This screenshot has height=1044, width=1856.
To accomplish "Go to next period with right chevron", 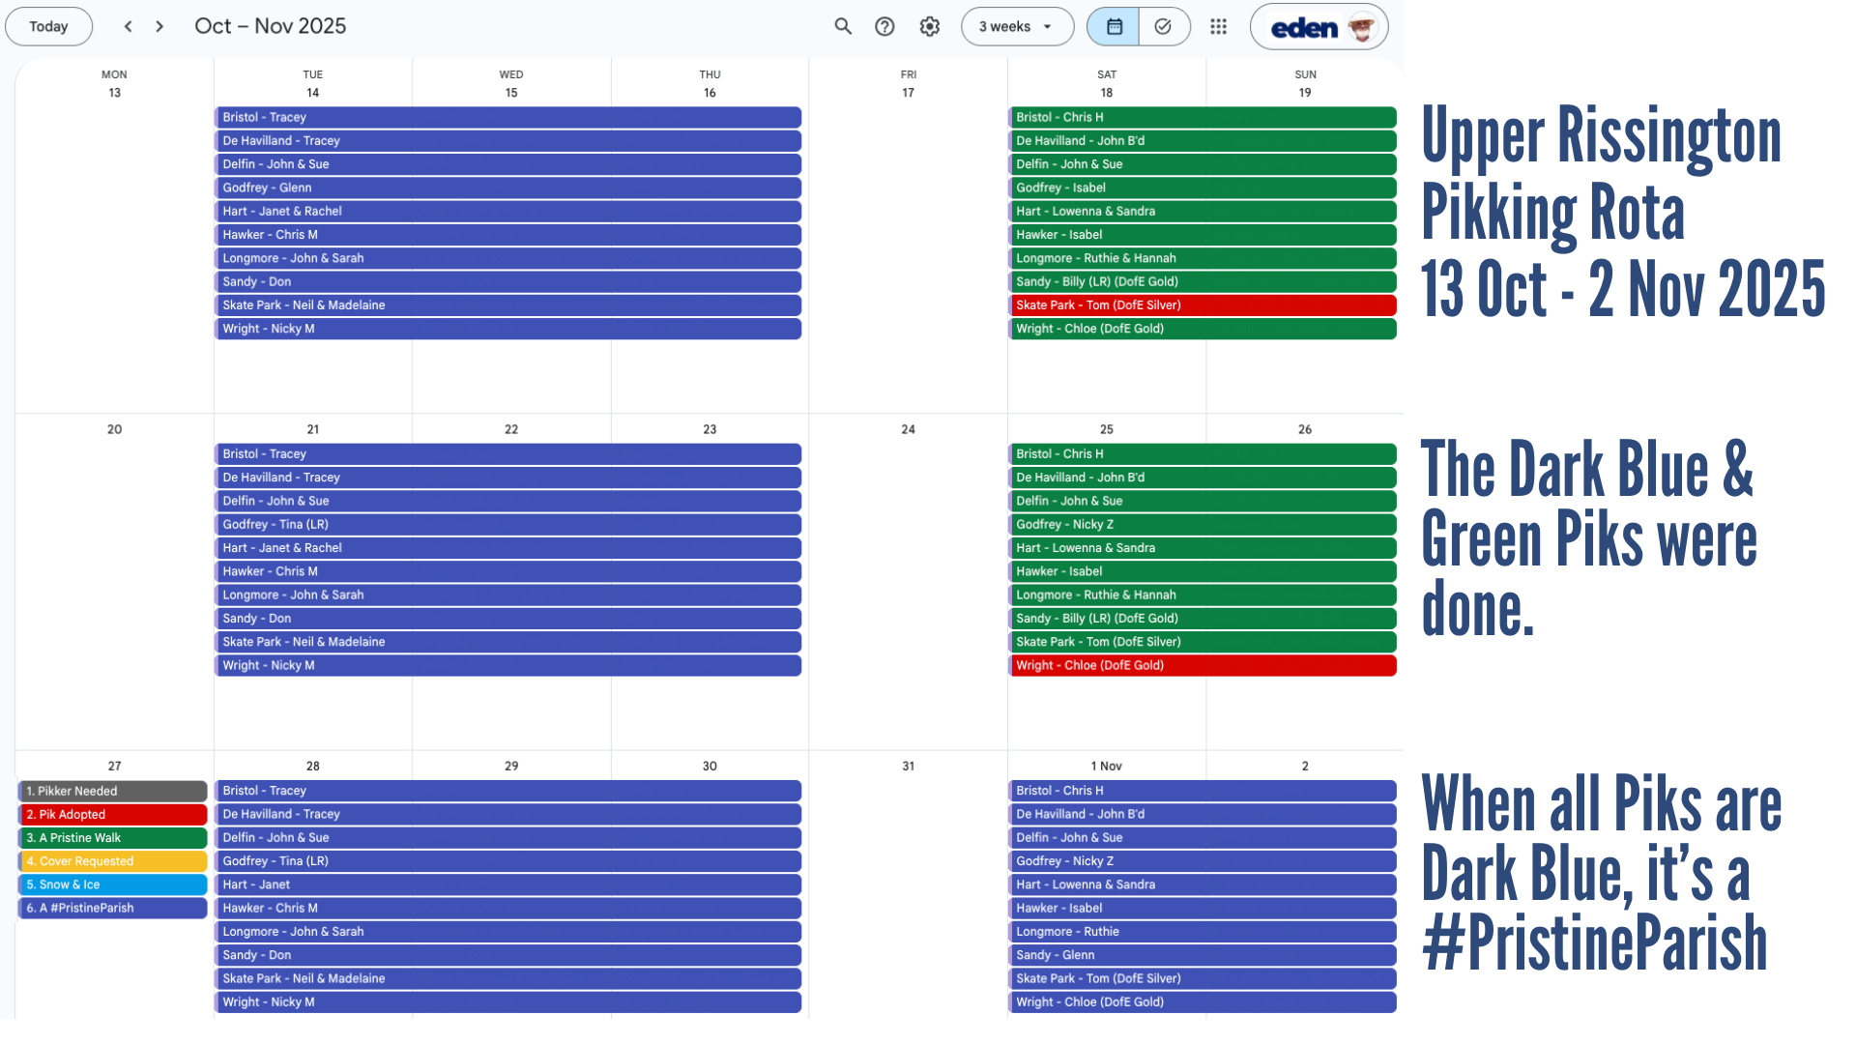I will pos(159,26).
